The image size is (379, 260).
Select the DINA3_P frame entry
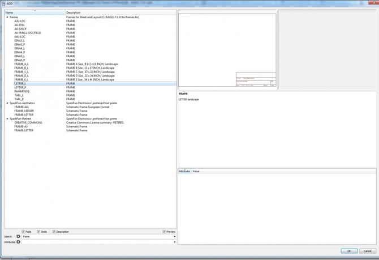(20, 45)
